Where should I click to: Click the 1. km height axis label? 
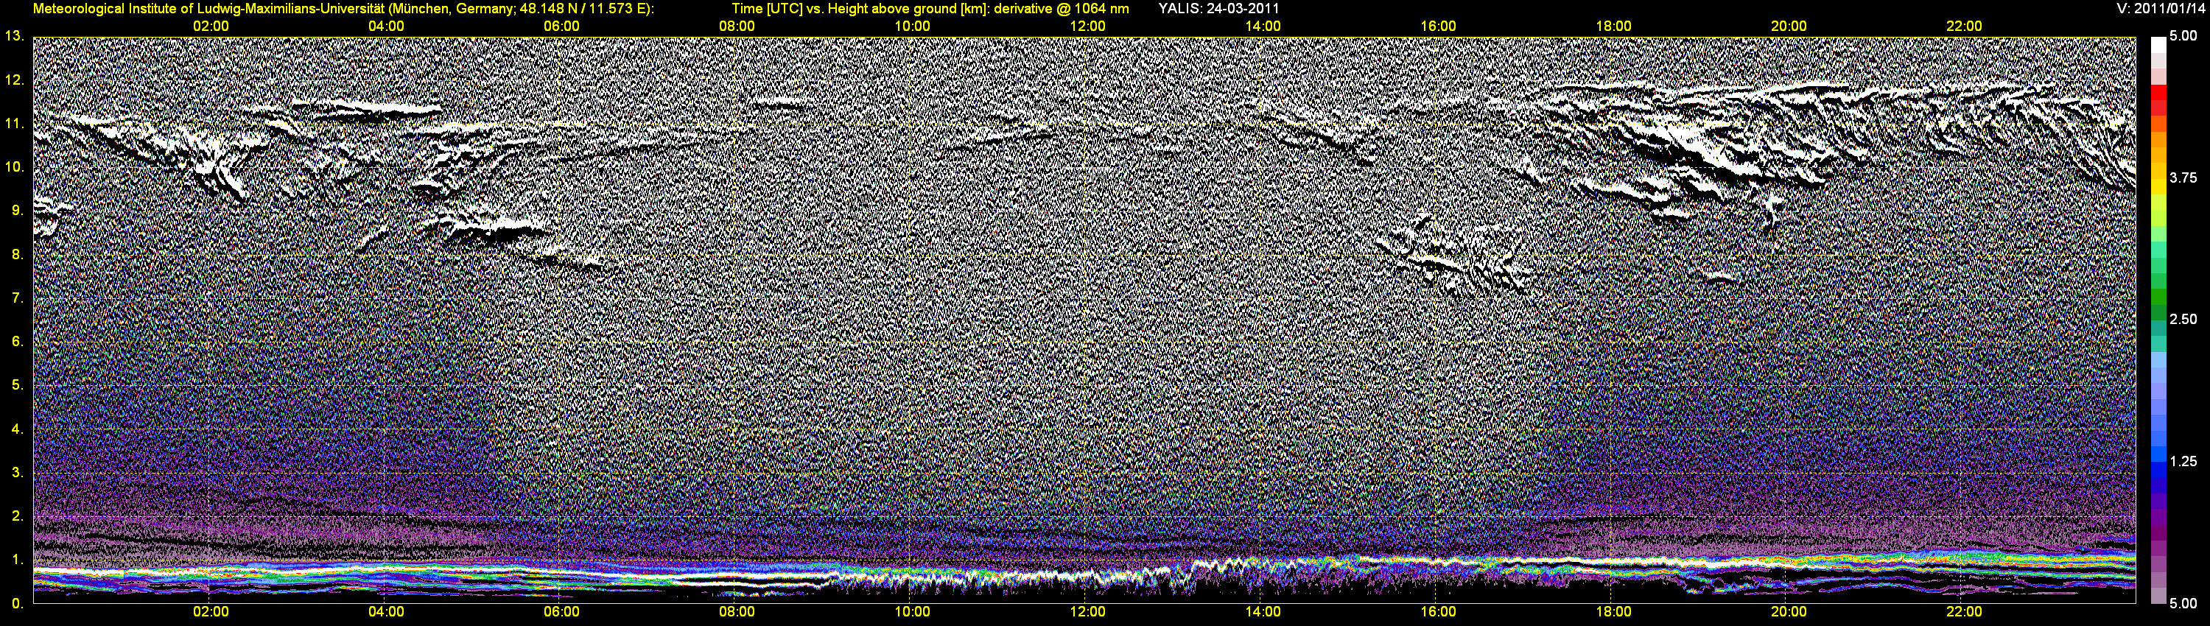pyautogui.click(x=16, y=560)
